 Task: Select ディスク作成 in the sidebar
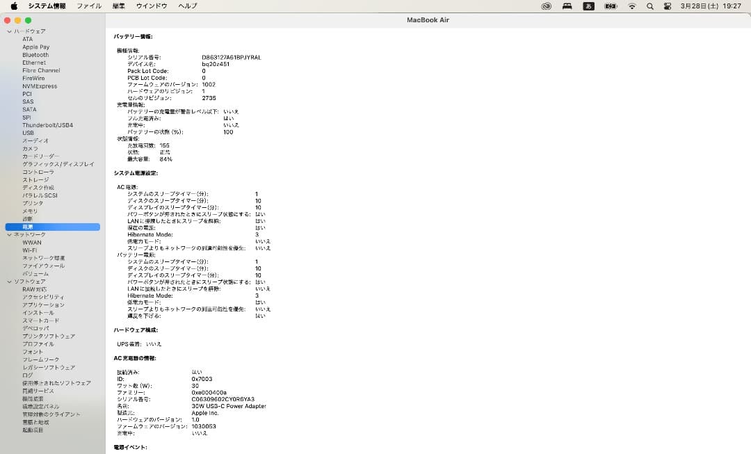38,188
